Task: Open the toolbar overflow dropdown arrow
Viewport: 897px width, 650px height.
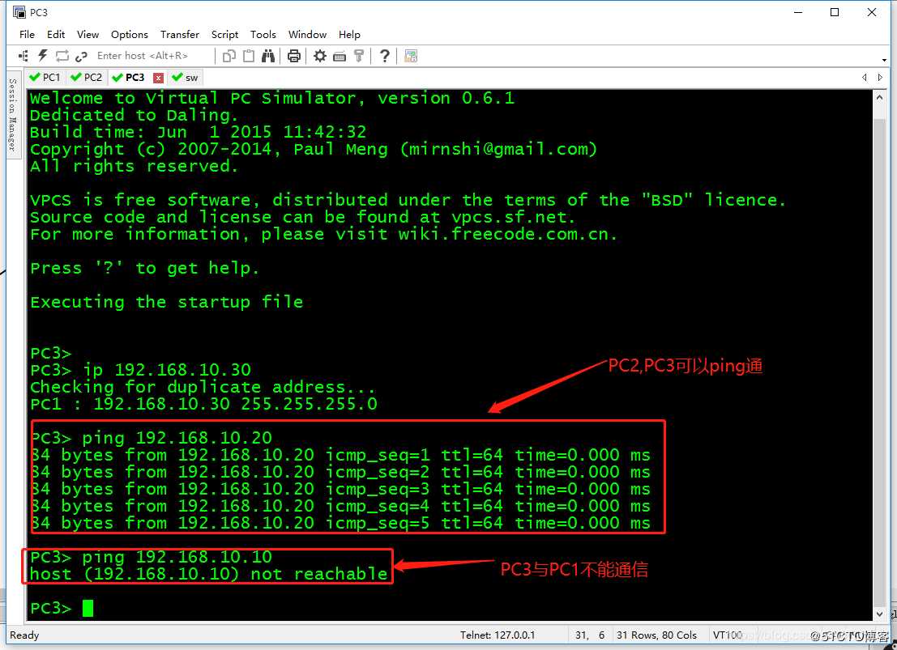Action: click(x=884, y=60)
